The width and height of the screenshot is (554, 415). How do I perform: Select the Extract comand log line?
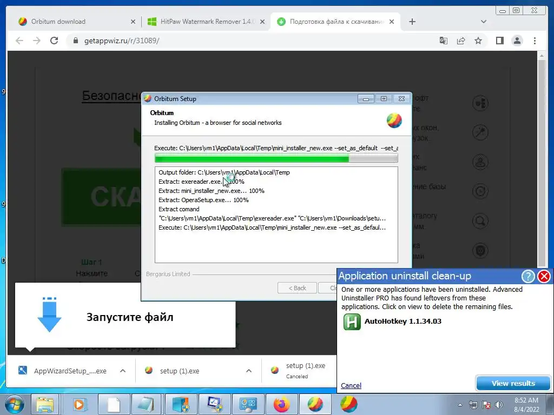179,209
